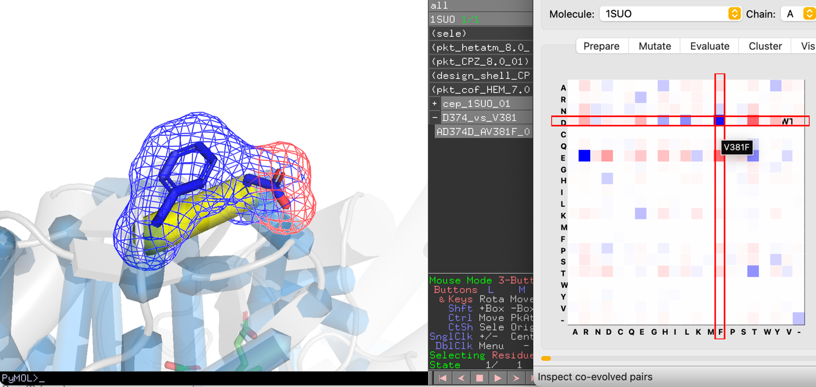Screen dimensions: 816x387
Task: Click the 'Selecting Residue' mode text
Action: [x=480, y=355]
